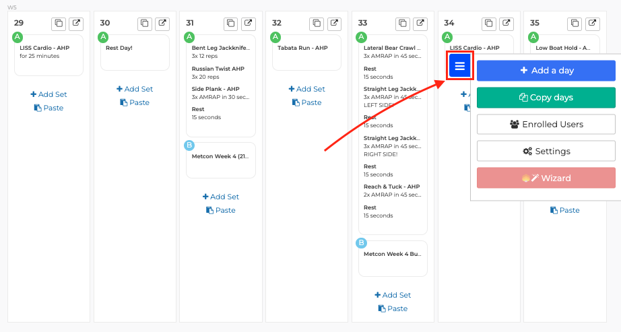
Task: Select set A badge on day 34
Action: tap(447, 37)
